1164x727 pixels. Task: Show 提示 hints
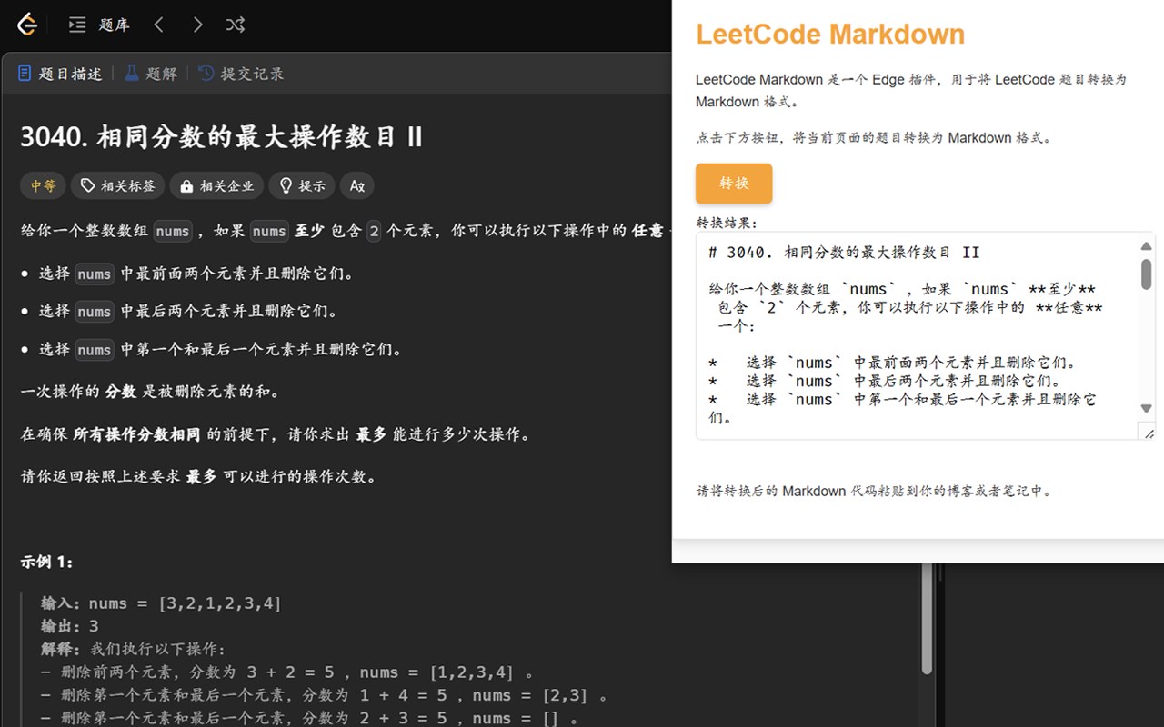pos(302,185)
